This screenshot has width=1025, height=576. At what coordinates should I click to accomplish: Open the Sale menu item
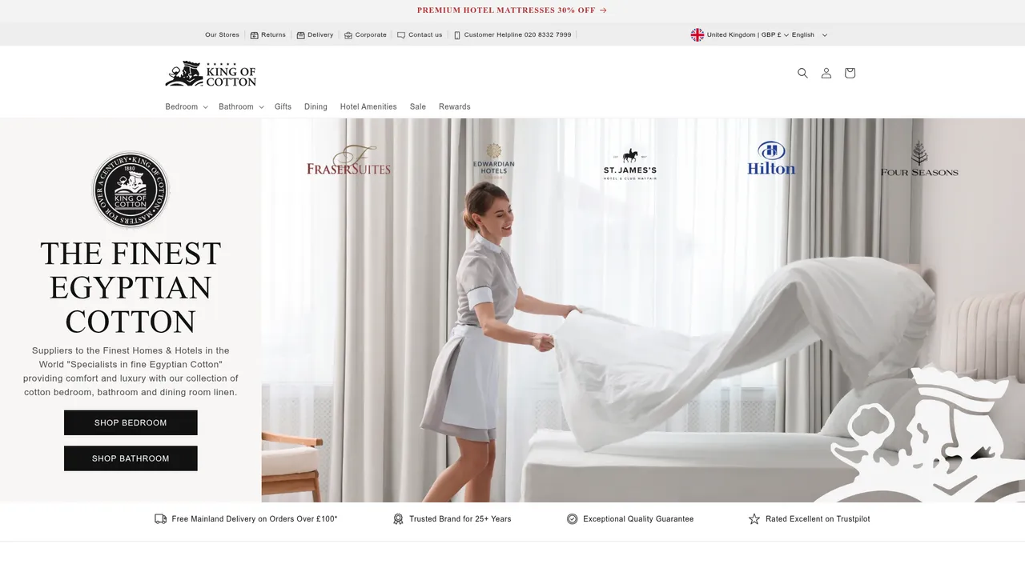[x=418, y=106]
